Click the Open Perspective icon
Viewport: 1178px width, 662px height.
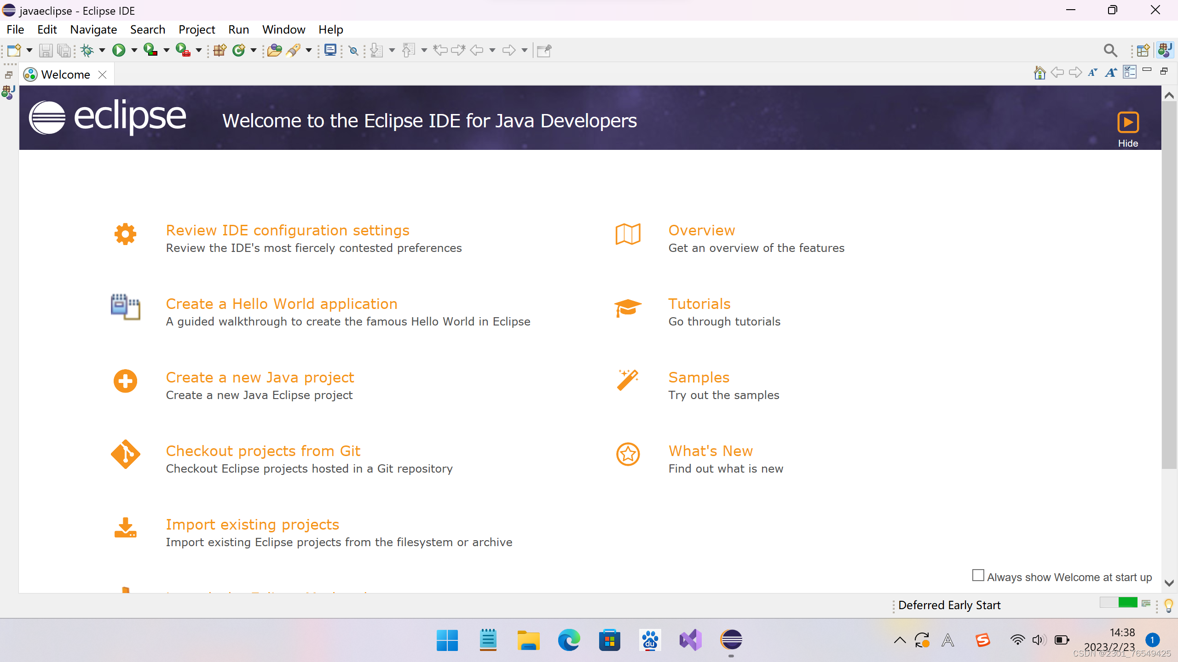pyautogui.click(x=1143, y=50)
